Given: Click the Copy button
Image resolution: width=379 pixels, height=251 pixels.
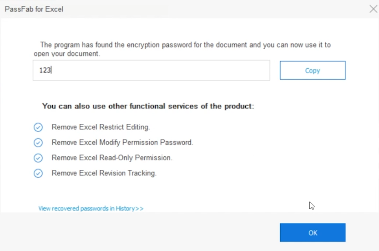Looking at the screenshot, I should click(313, 71).
